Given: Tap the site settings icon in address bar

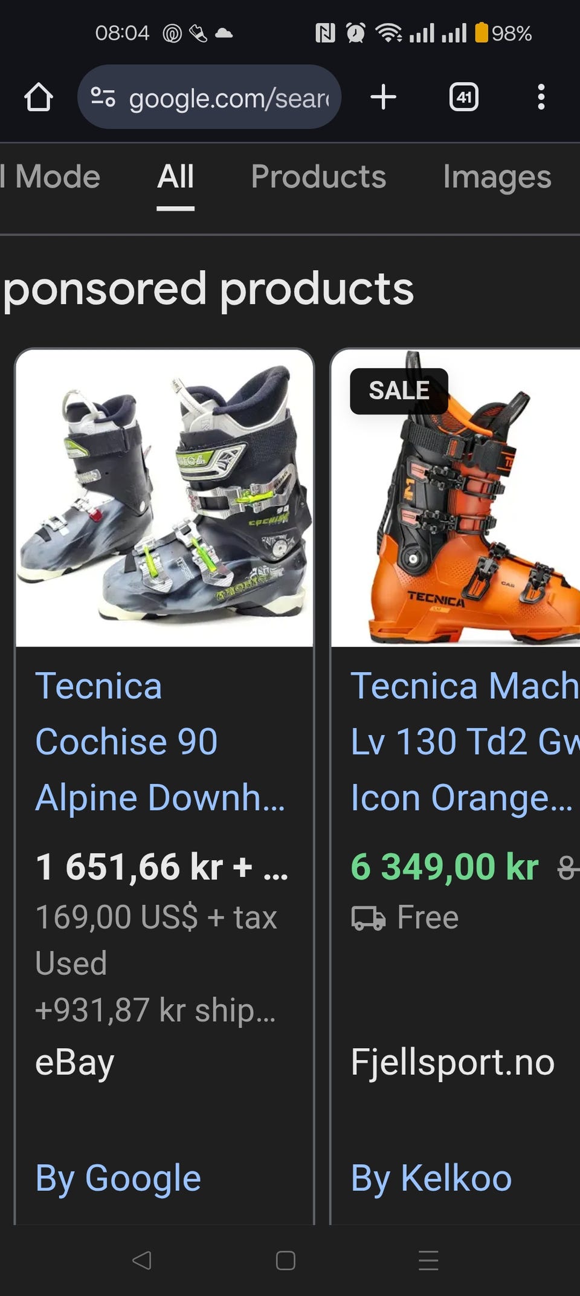Looking at the screenshot, I should pyautogui.click(x=103, y=97).
